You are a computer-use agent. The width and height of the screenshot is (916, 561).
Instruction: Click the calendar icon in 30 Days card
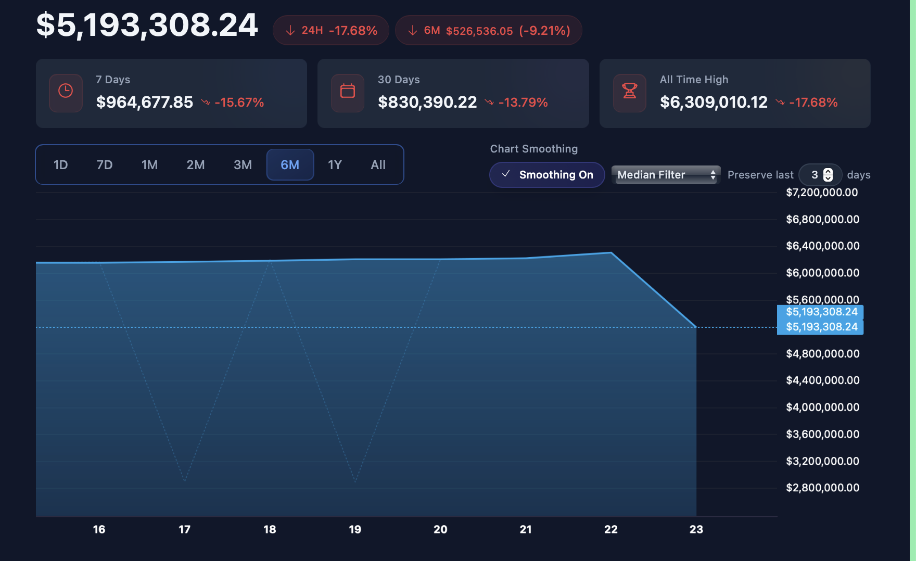tap(347, 92)
